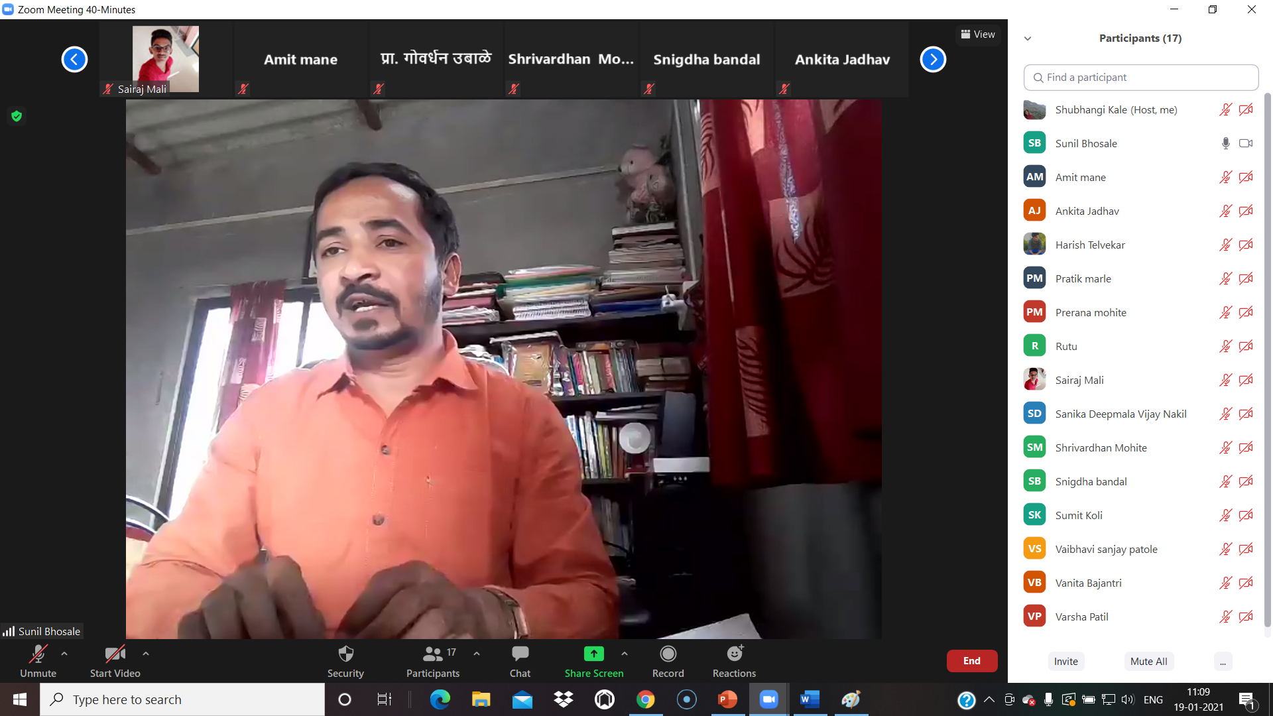Viewport: 1273px width, 716px height.
Task: Toggle the Start Video camera button
Action: pyautogui.click(x=115, y=654)
